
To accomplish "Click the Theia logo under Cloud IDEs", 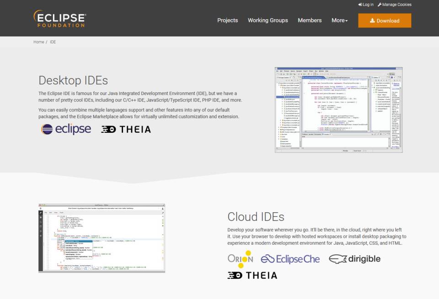I will pyautogui.click(x=252, y=276).
